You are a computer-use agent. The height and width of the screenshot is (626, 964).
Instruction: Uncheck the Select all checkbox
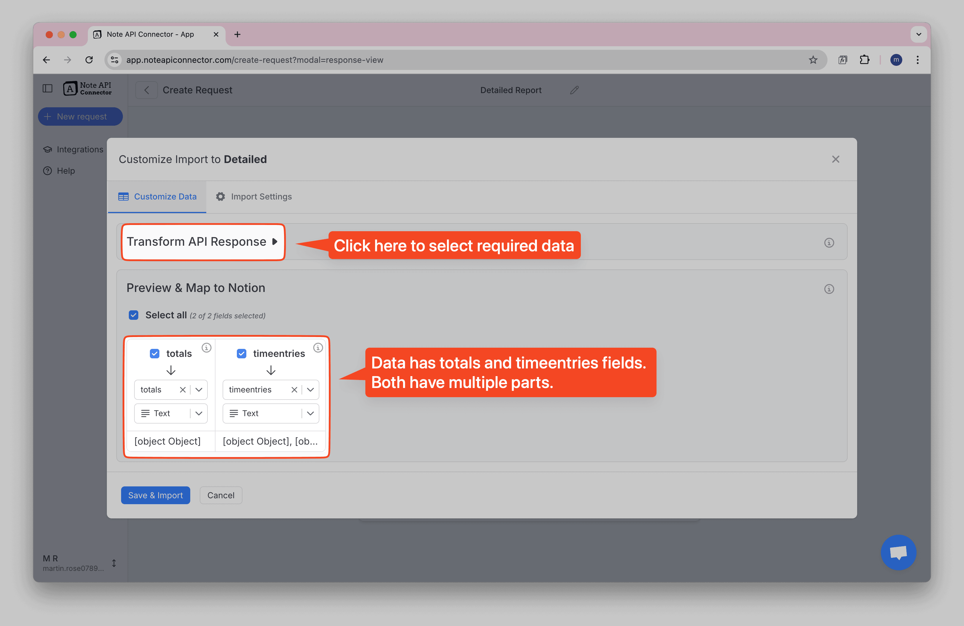(134, 315)
